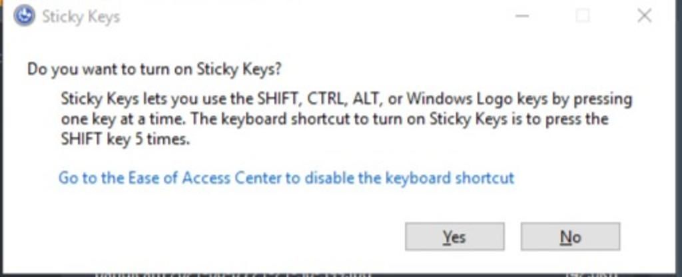
Task: Click the background window text below the dialog
Action: pyautogui.click(x=233, y=274)
